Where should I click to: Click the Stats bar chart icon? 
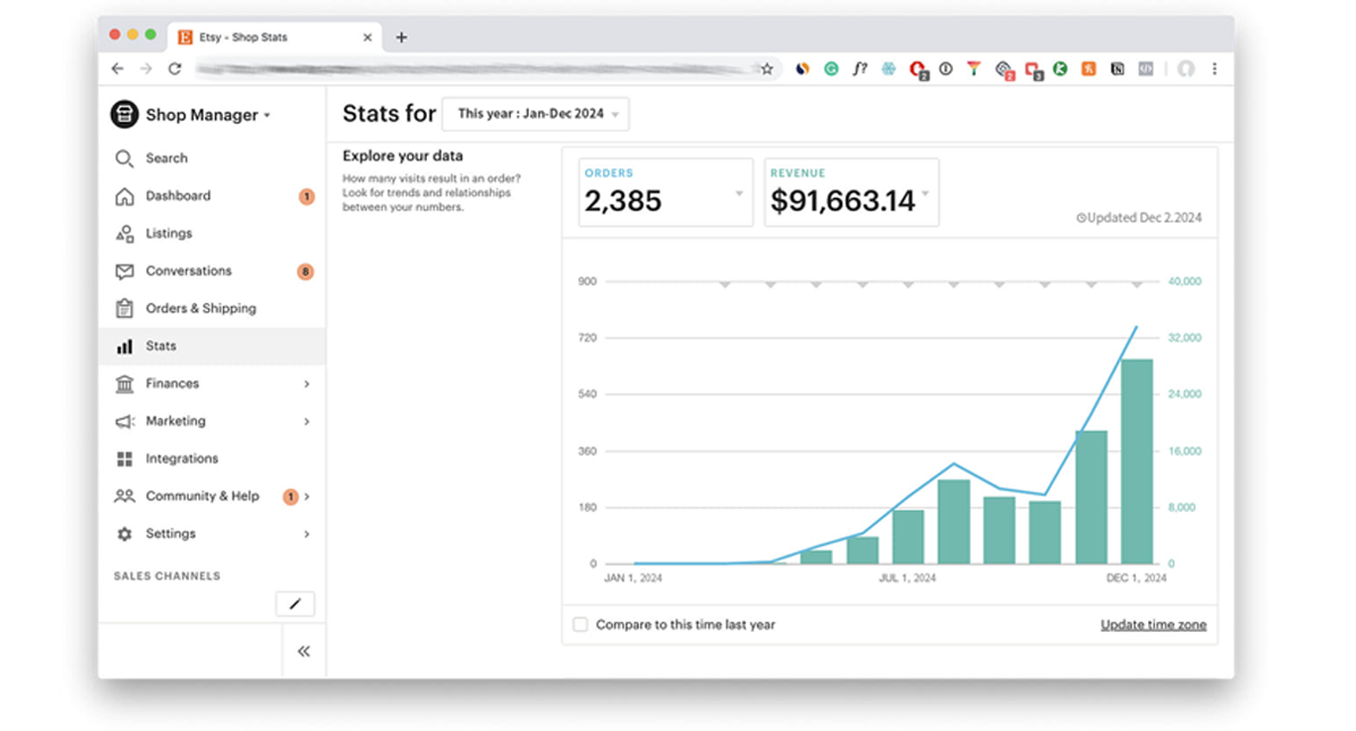(x=124, y=347)
